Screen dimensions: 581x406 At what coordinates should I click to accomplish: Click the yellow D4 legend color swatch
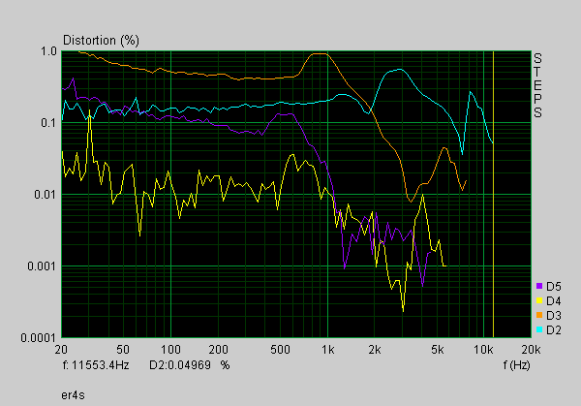coord(539,300)
